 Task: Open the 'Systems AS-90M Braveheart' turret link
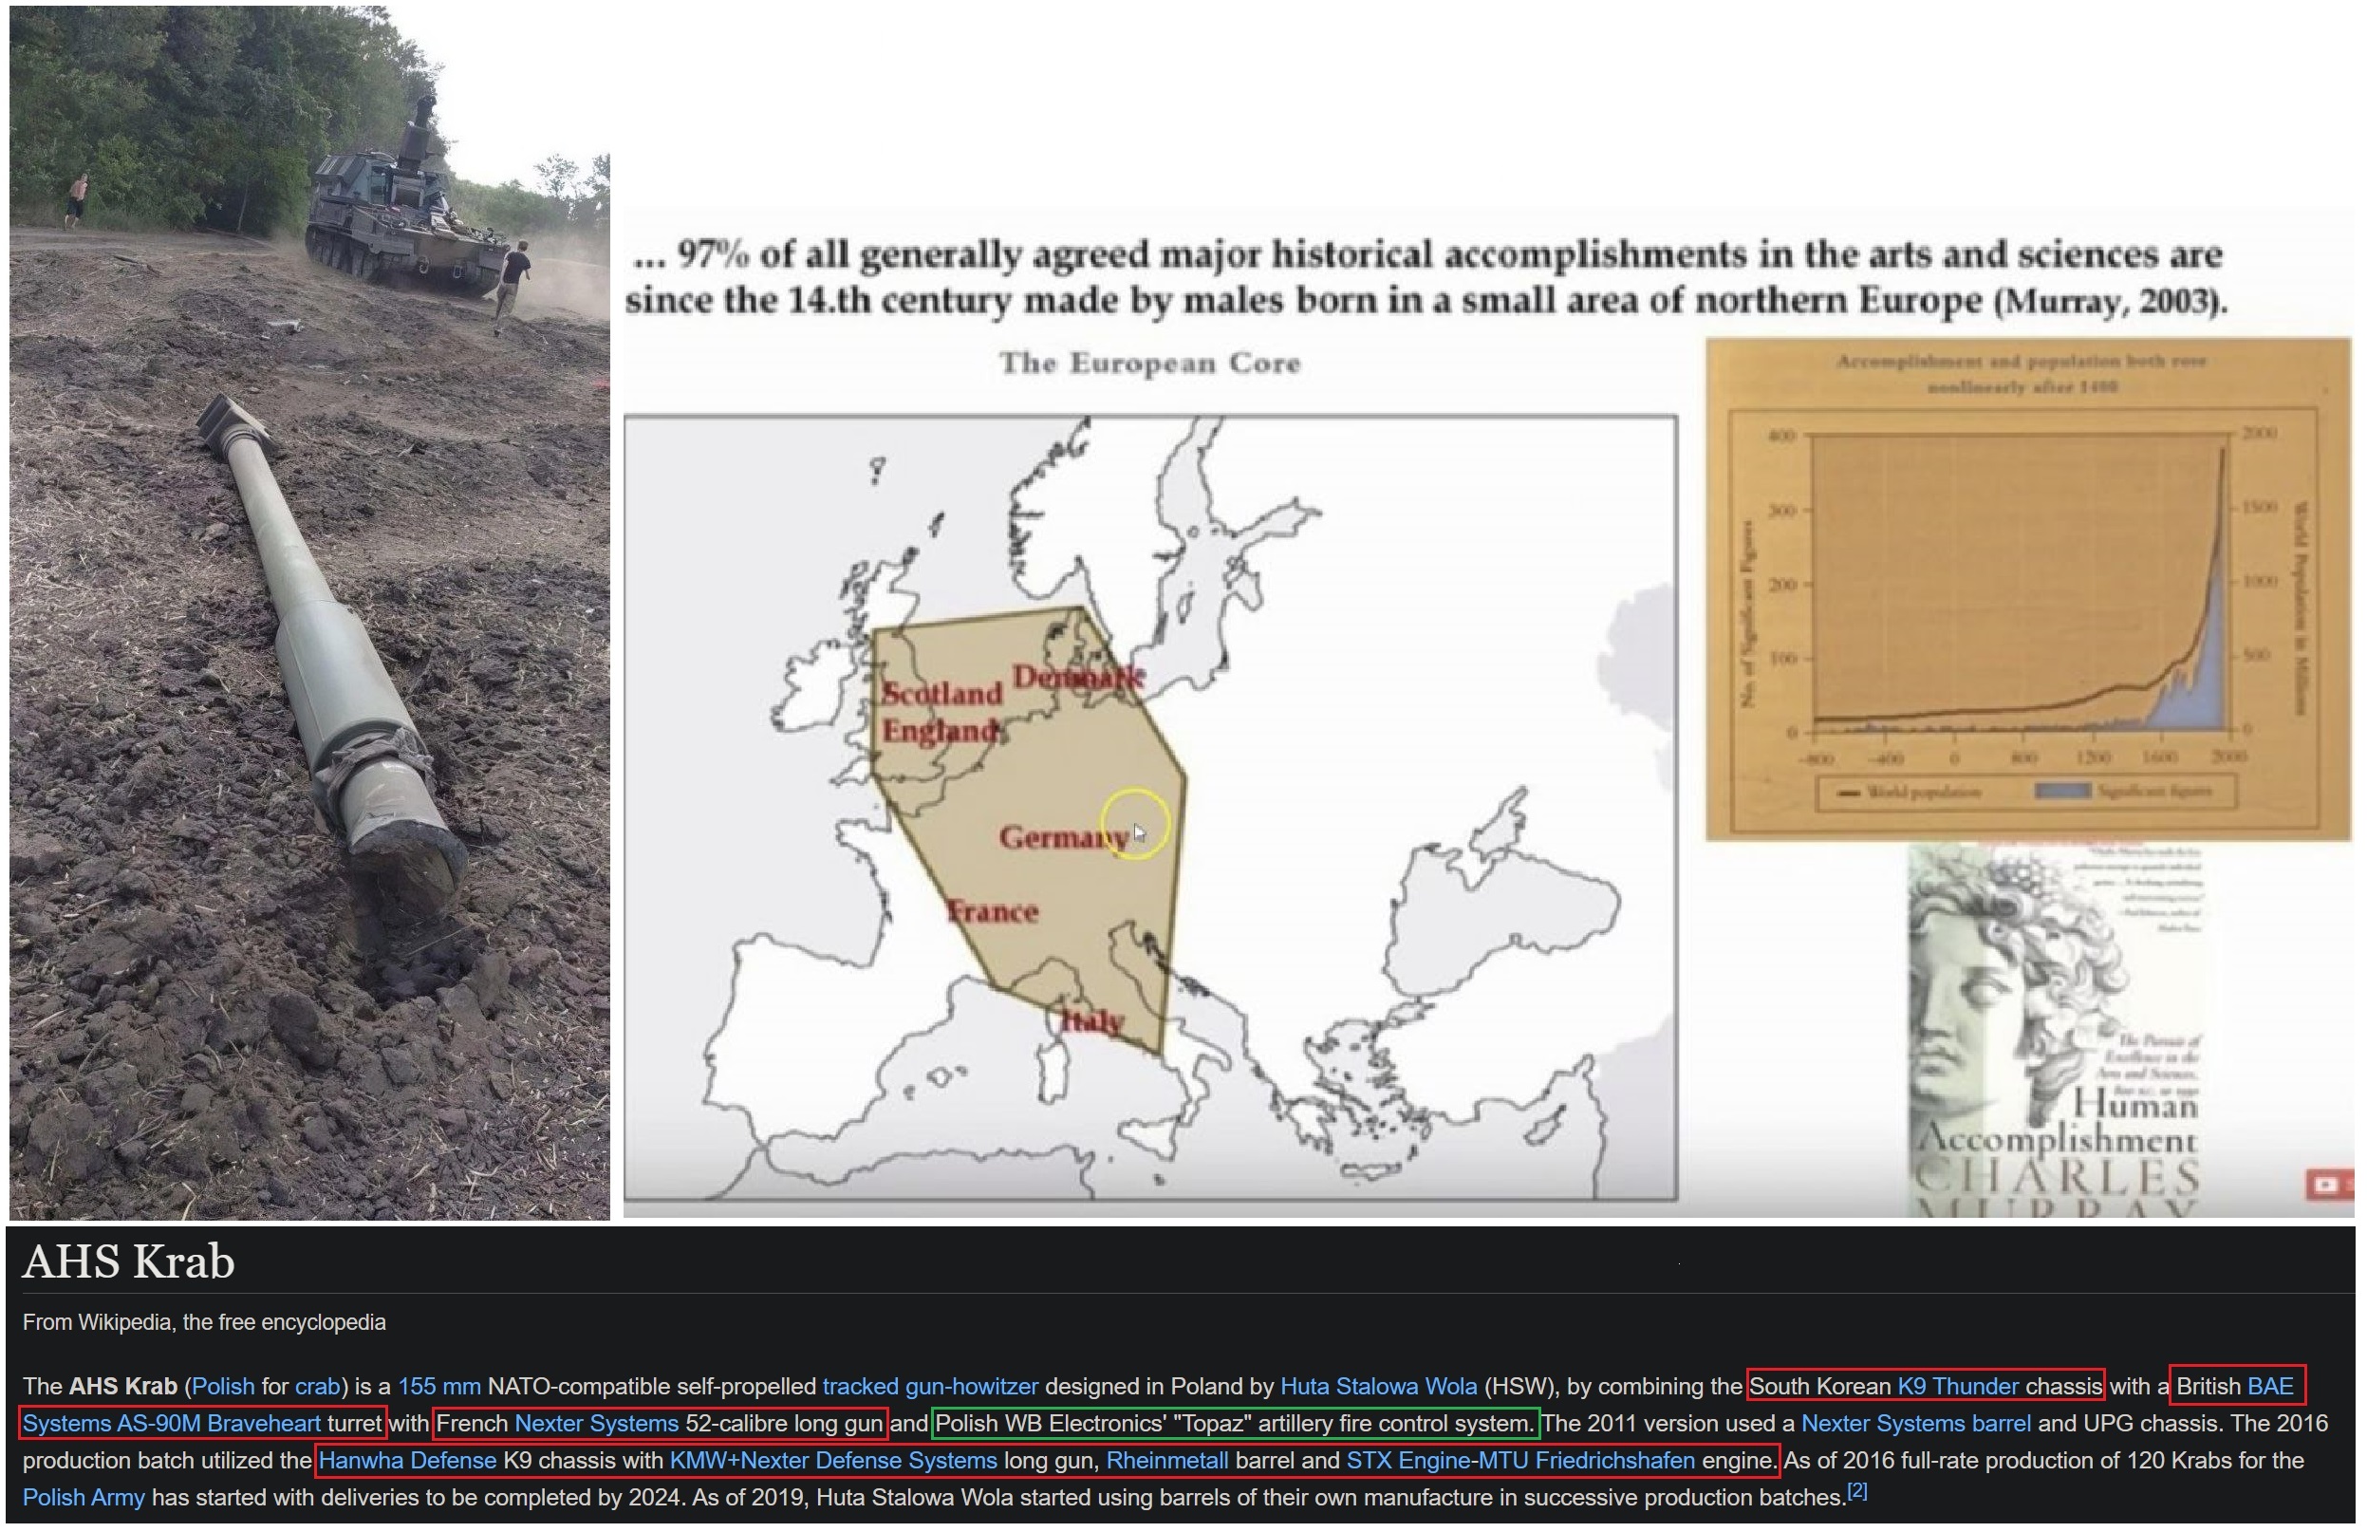pos(172,1424)
